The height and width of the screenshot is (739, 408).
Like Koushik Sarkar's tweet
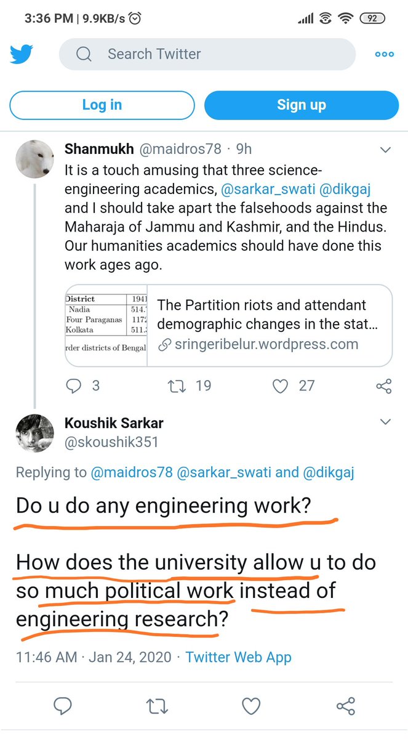click(x=249, y=705)
